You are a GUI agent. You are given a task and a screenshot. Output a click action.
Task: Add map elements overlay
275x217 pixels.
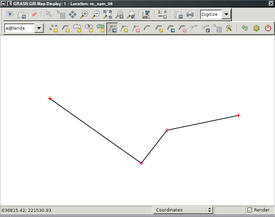pos(162,14)
